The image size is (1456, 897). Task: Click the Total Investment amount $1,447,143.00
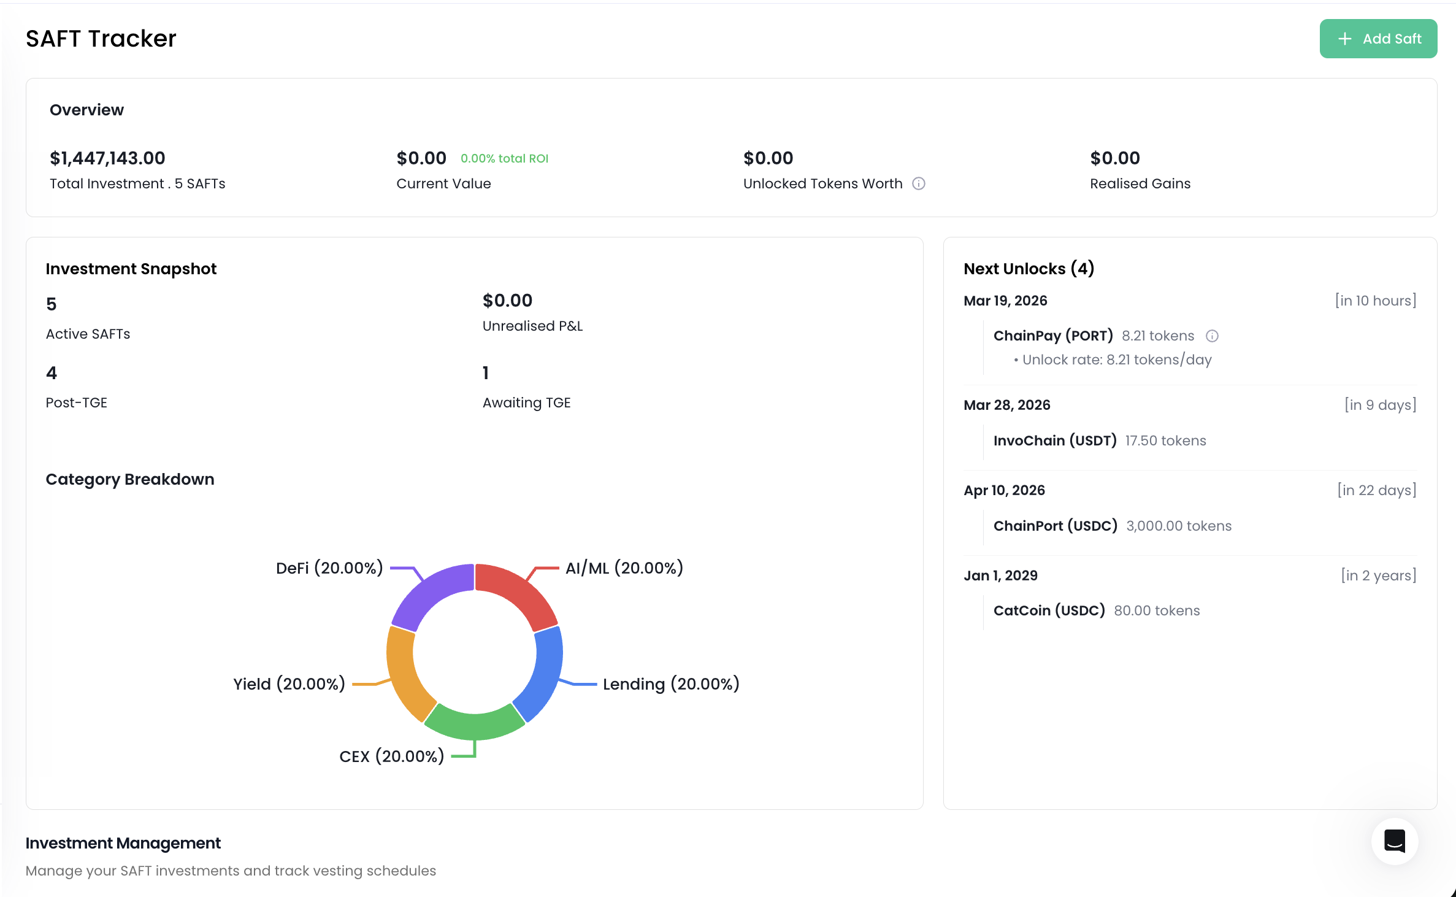[107, 158]
